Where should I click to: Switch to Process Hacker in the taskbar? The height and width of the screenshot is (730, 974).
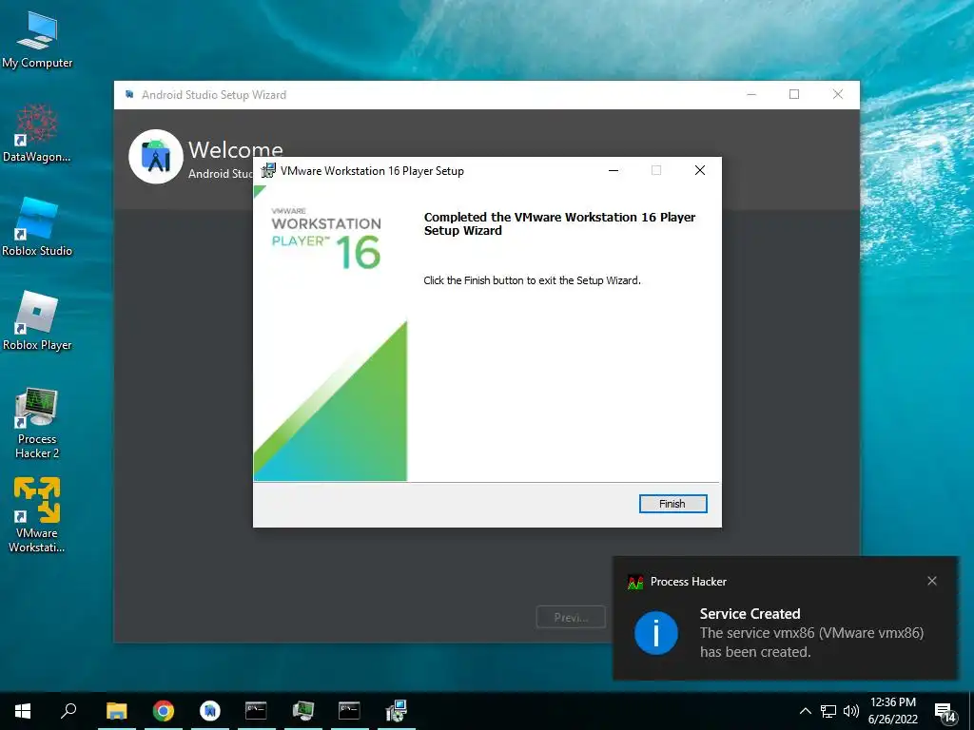point(303,711)
